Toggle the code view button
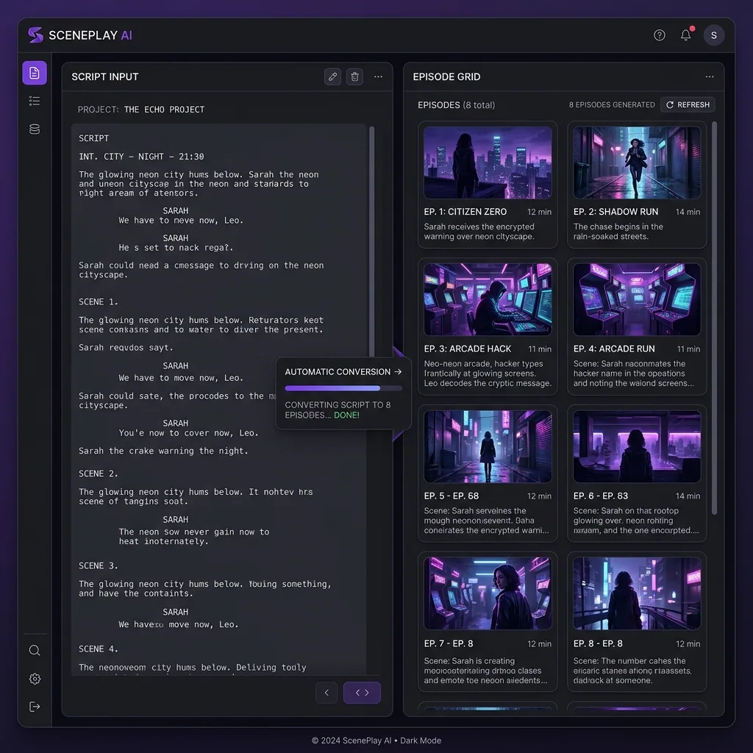The width and height of the screenshot is (753, 753). [x=362, y=693]
